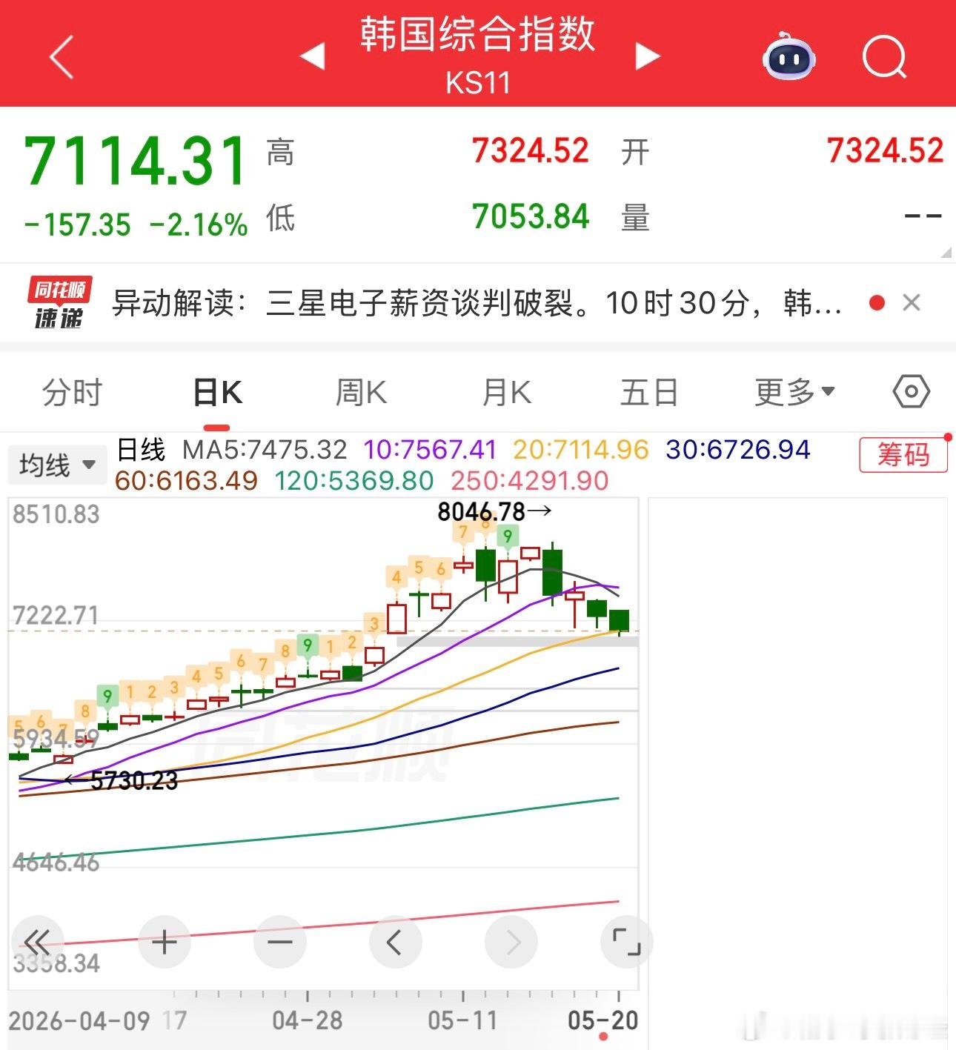Move chart one bar left with chevron
Image resolution: width=956 pixels, height=1050 pixels.
coord(395,943)
